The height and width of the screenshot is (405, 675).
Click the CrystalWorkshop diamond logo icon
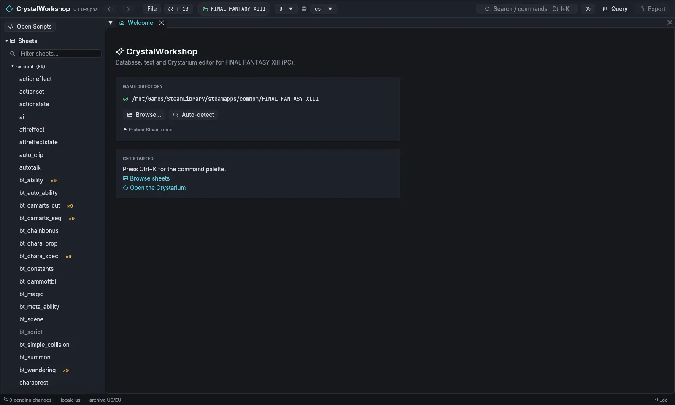point(9,9)
